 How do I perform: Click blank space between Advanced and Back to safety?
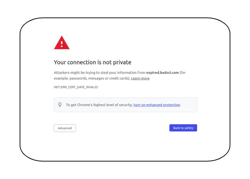click(122, 128)
